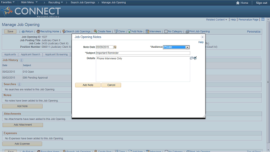The image size is (270, 152).
Task: Click the Cancel button in dialog
Action: (111, 85)
